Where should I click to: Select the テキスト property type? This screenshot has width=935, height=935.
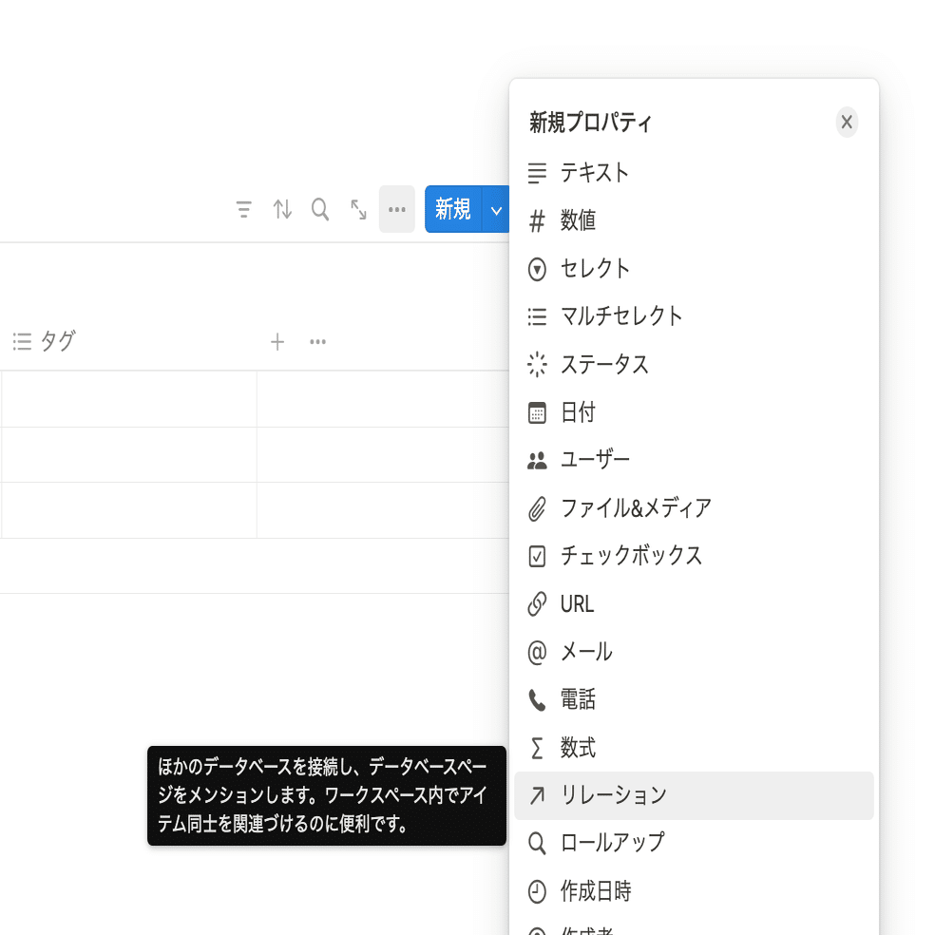tap(694, 173)
